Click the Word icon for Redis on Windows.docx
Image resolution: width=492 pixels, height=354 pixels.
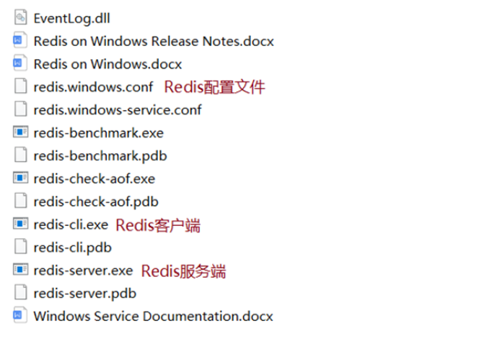click(19, 63)
